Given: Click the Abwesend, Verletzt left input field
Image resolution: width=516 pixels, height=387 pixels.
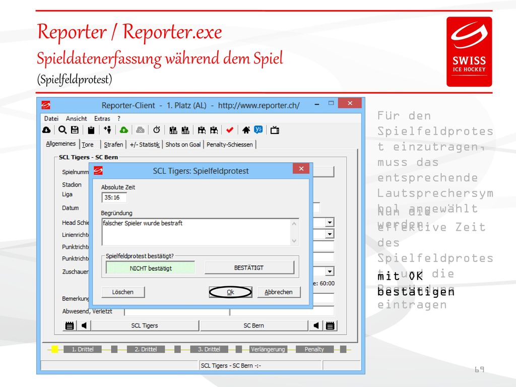Looking at the screenshot, I should (176, 311).
